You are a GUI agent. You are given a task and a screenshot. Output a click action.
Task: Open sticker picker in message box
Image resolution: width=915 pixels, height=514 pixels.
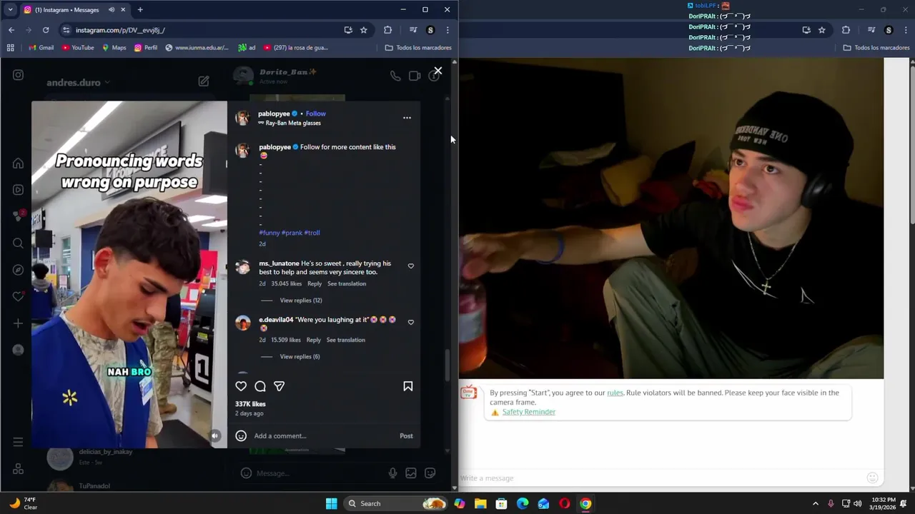[430, 473]
